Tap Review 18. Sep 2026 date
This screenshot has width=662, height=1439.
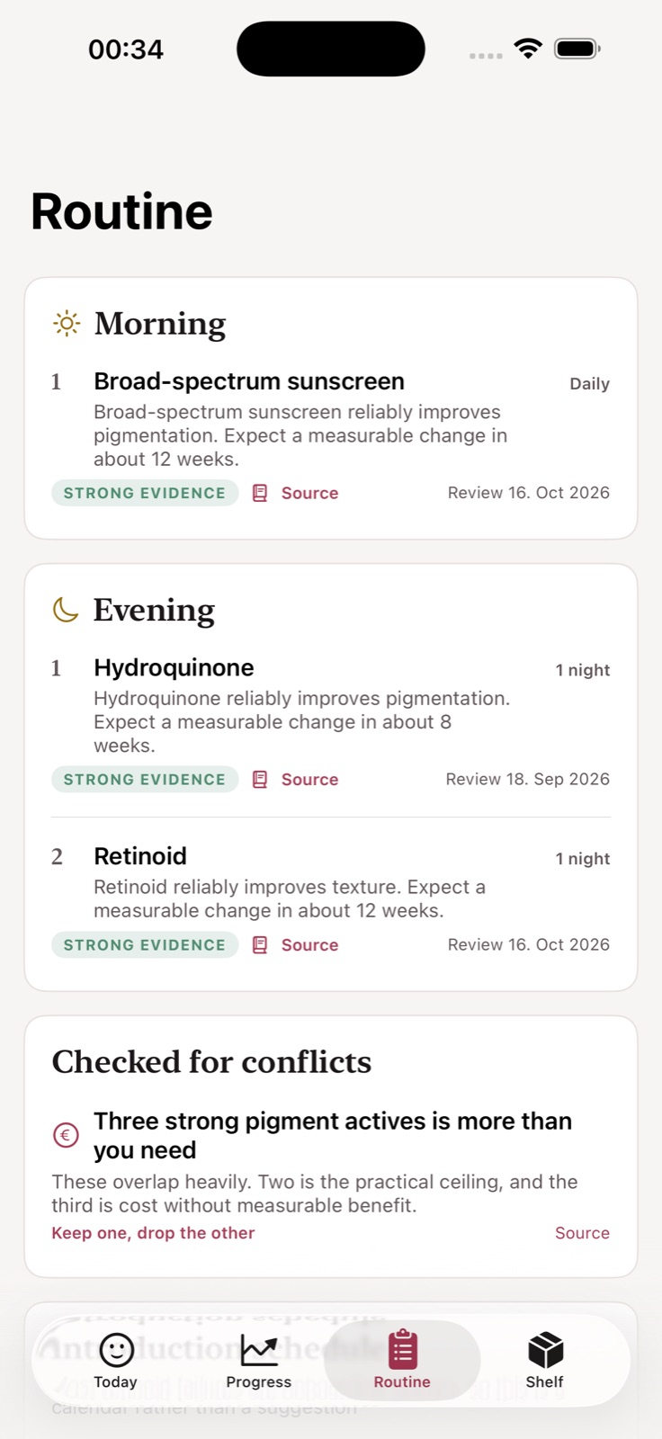(x=528, y=779)
